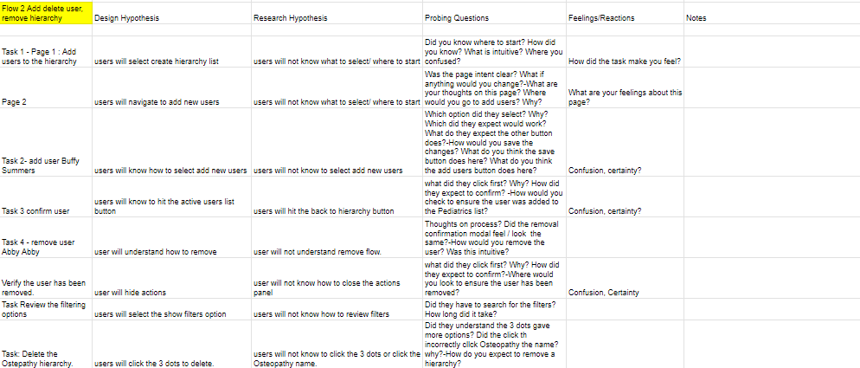Viewport: 860px width, 368px height.
Task: Select the Task 2 add user Buffy Summers cell
Action: tap(45, 165)
